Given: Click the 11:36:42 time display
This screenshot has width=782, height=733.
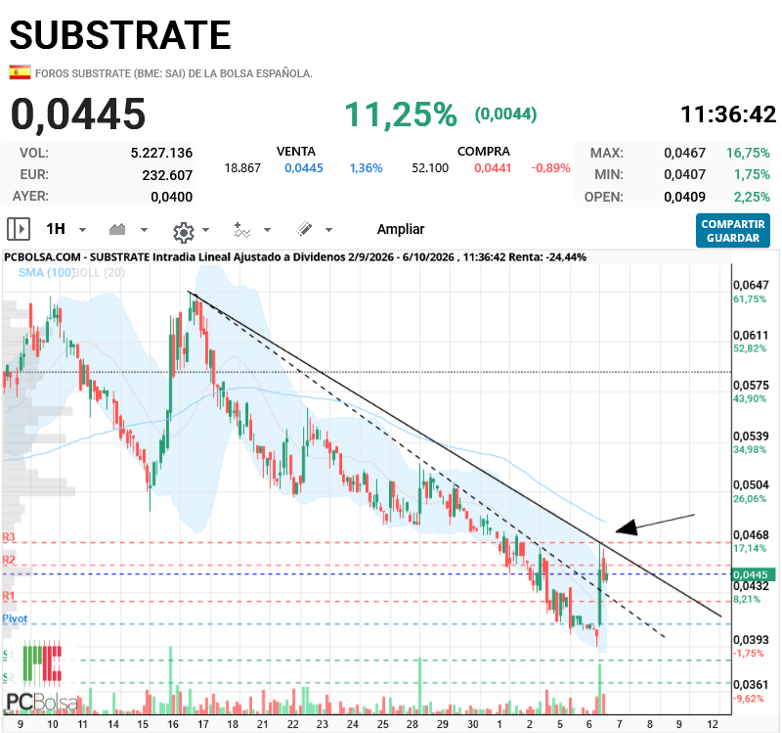Looking at the screenshot, I should 728,115.
